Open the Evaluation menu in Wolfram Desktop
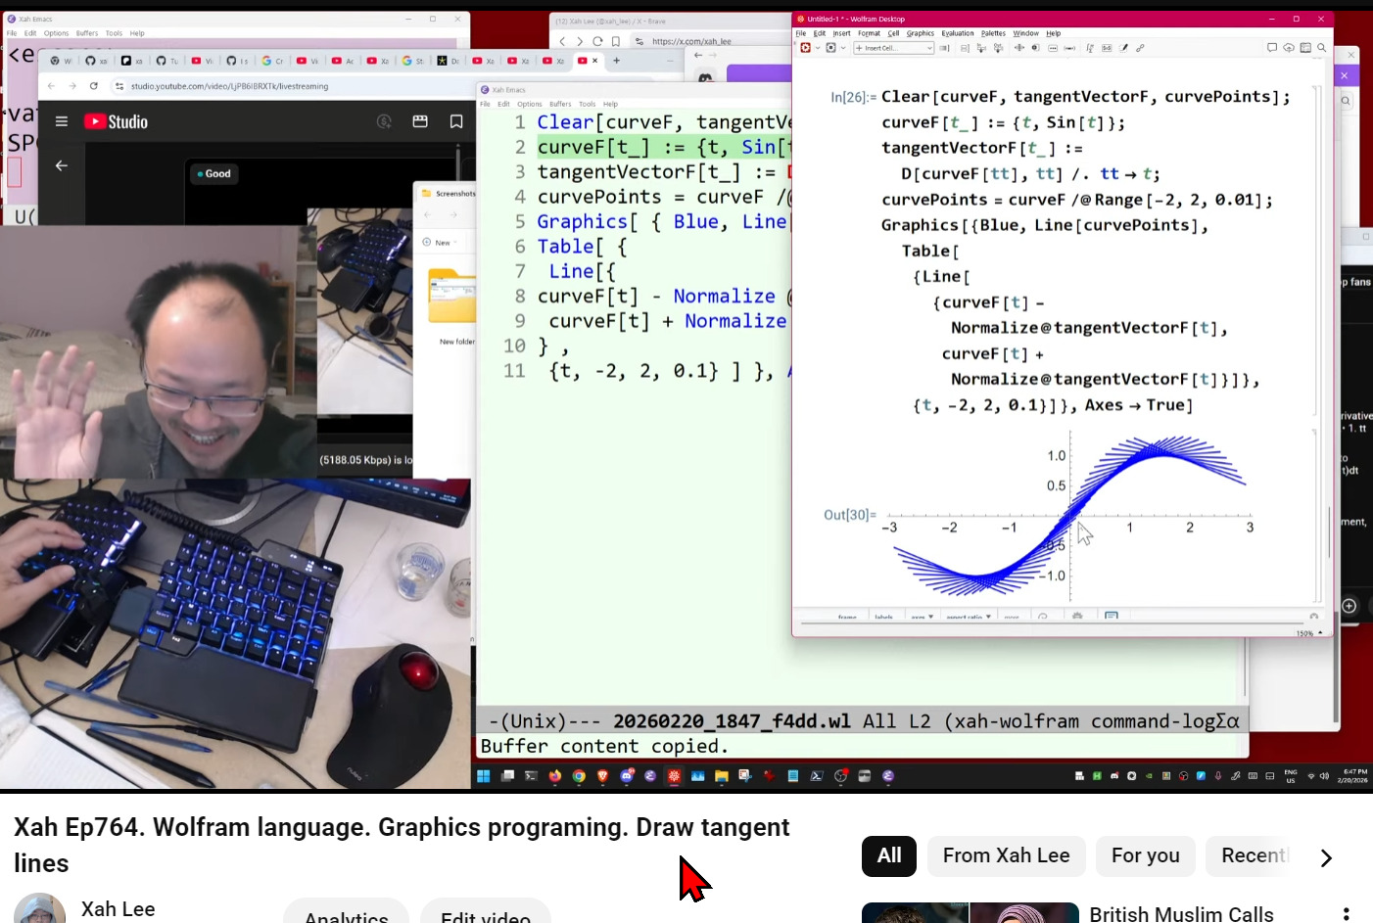This screenshot has height=923, width=1373. (957, 33)
